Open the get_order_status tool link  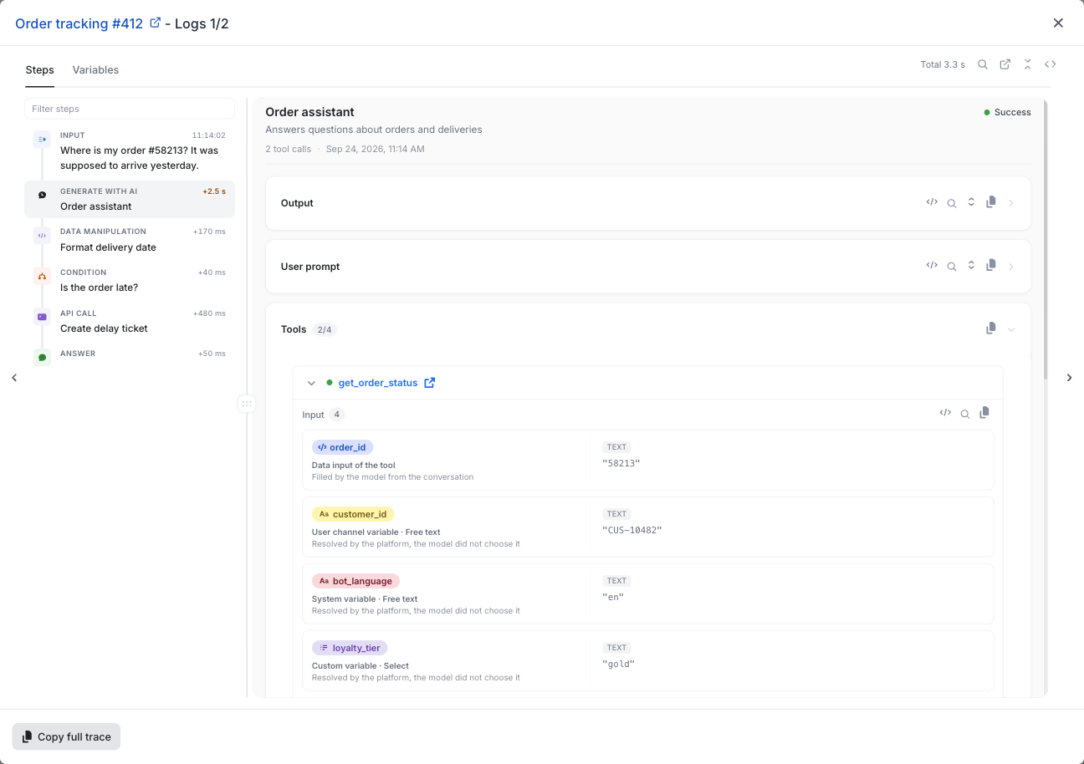click(378, 383)
